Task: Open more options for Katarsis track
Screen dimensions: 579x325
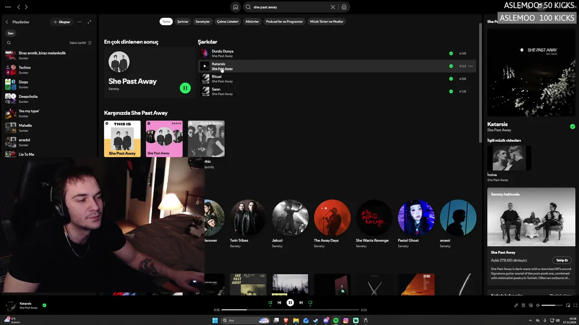Action: [x=470, y=66]
